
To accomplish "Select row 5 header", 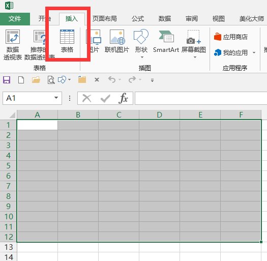I will [x=8, y=165].
